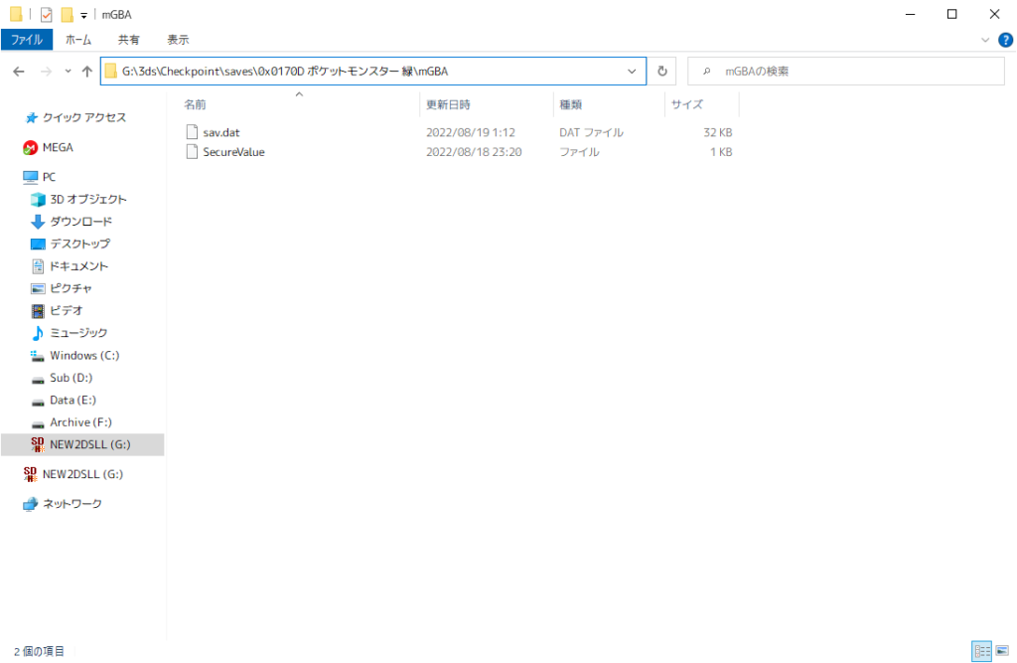Click the properties icon in title bar
Viewport: 1017px width, 663px height.
(46, 14)
